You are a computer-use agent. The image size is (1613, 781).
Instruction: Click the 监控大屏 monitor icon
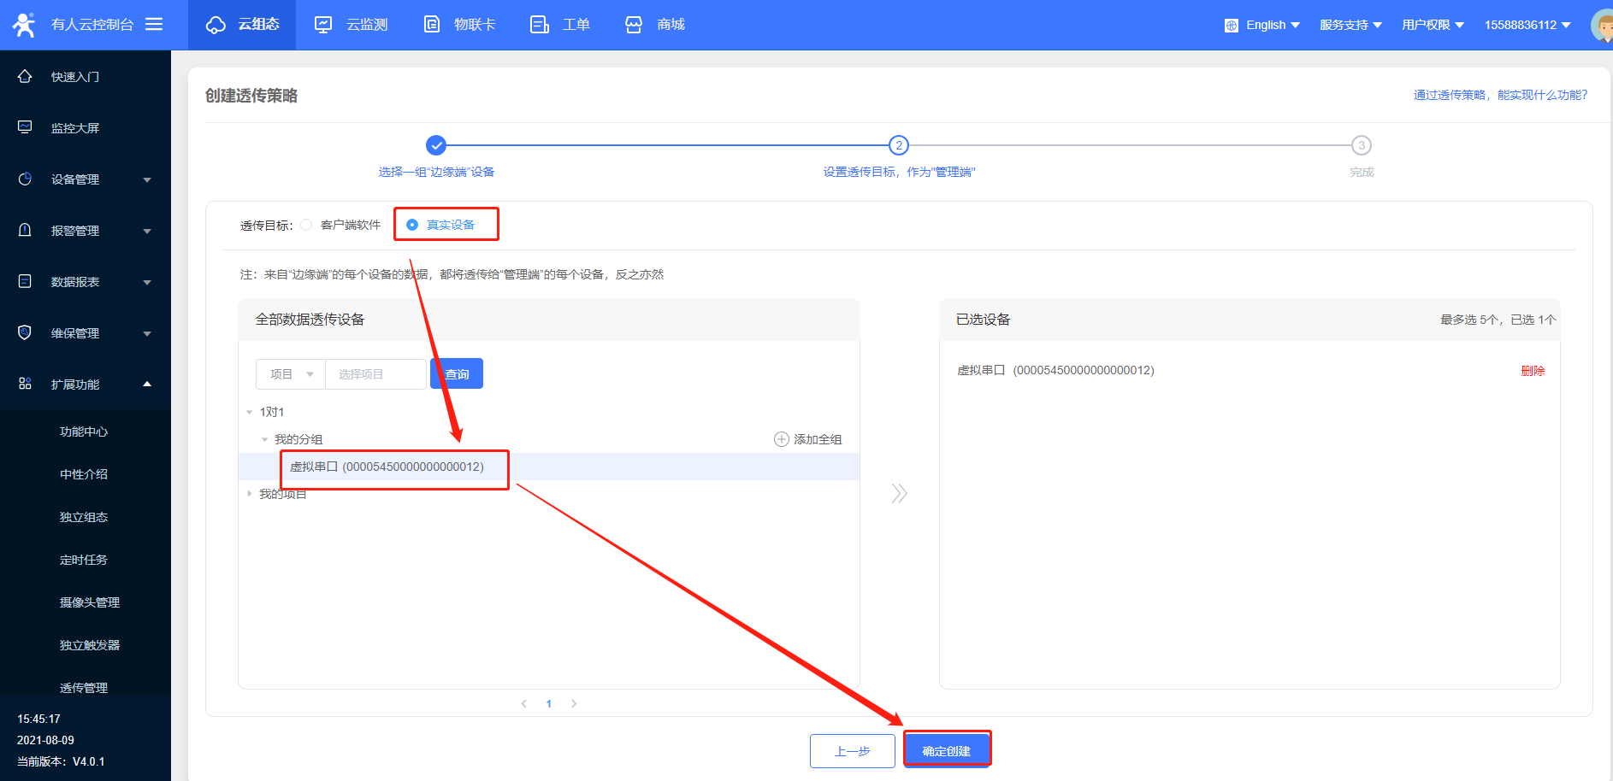25,127
